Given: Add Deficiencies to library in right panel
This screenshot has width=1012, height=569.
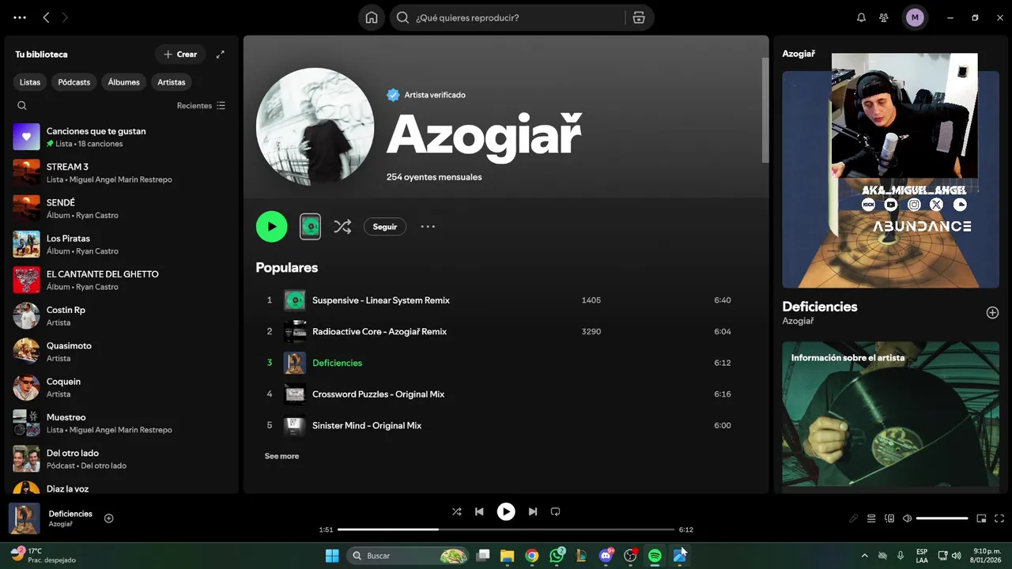Looking at the screenshot, I should point(992,313).
